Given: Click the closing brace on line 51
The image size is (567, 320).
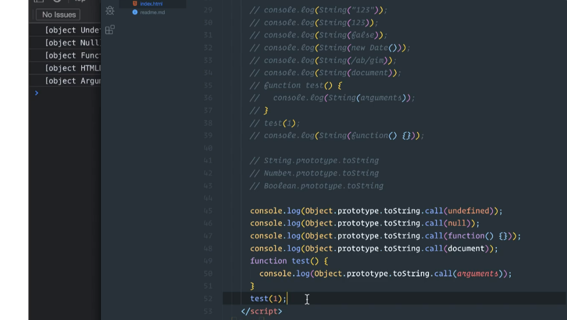Looking at the screenshot, I should 252,287.
